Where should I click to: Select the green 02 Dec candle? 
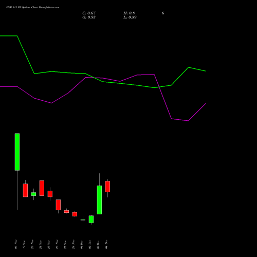point(91,219)
